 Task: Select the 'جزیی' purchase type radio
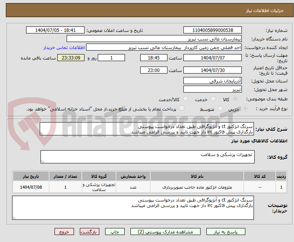(245, 109)
